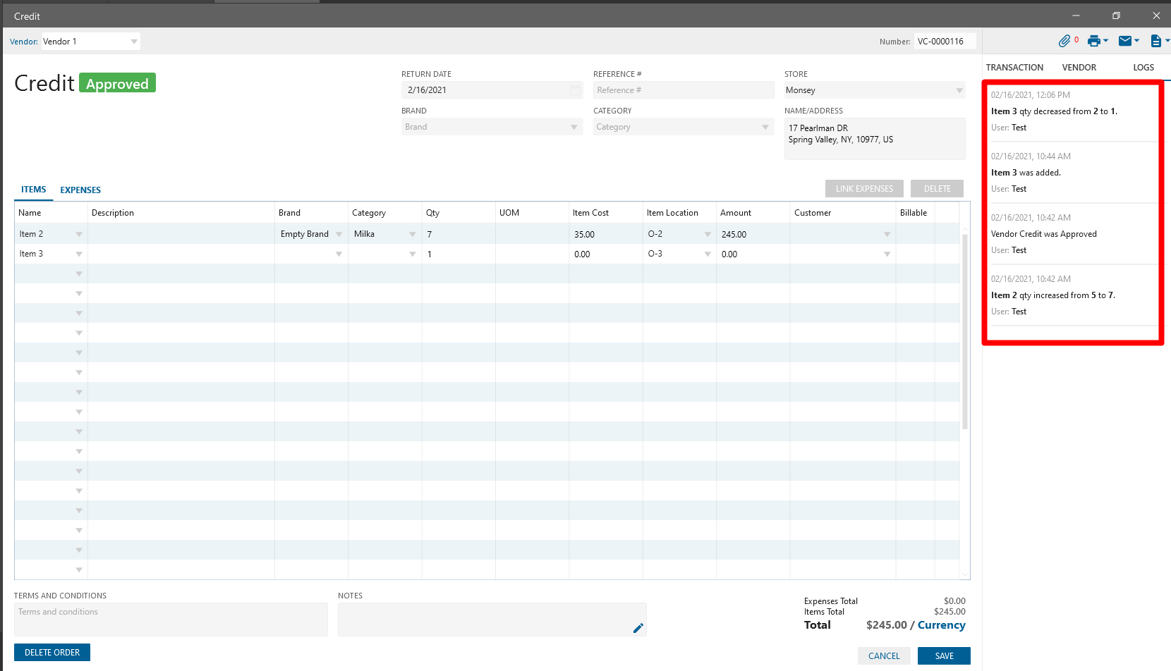Open Brand dropdown in Item 3 row

point(339,254)
